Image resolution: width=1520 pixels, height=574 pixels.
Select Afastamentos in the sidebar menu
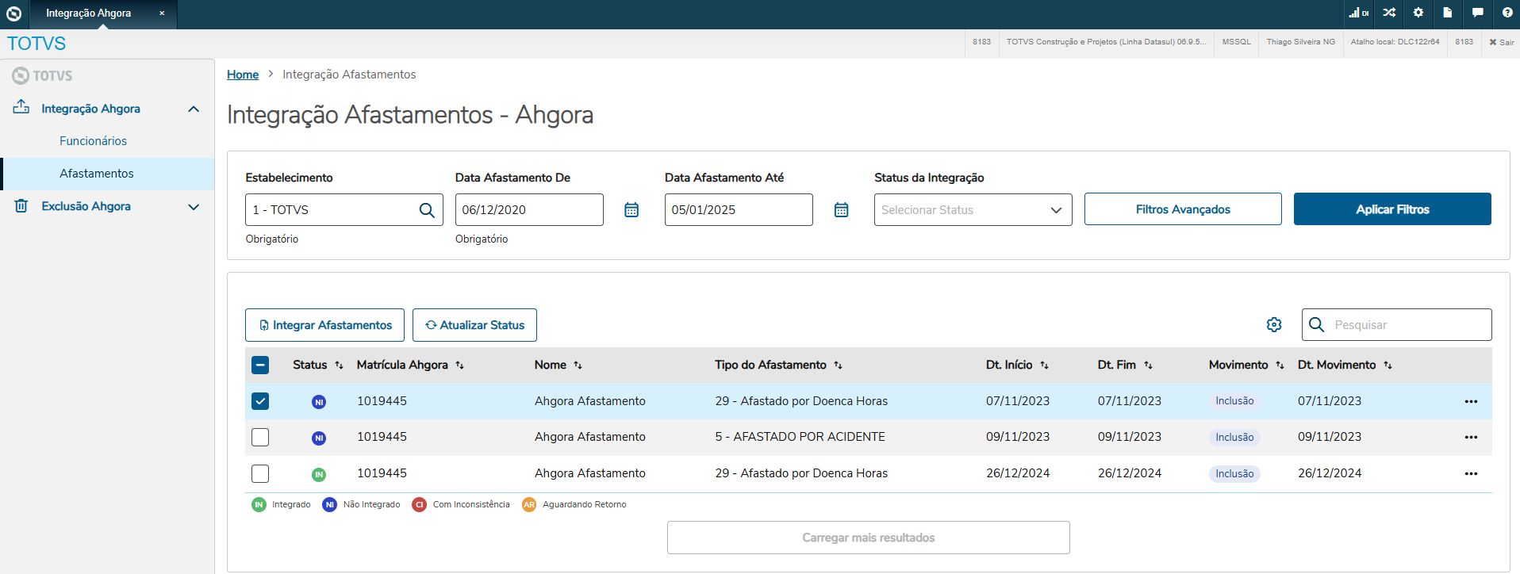point(97,174)
